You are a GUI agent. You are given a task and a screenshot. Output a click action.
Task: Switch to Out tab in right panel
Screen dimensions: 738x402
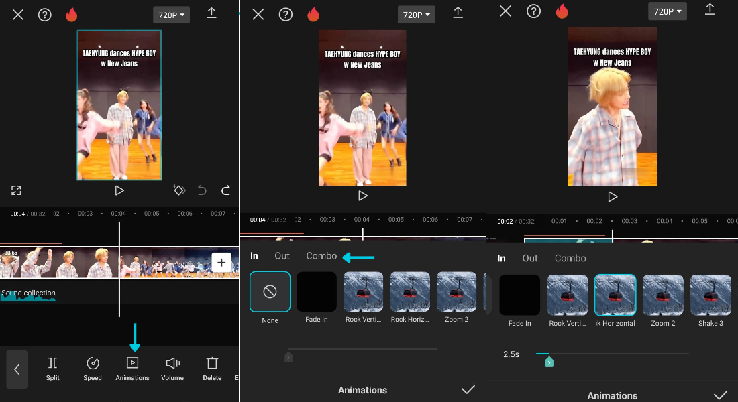click(x=530, y=258)
